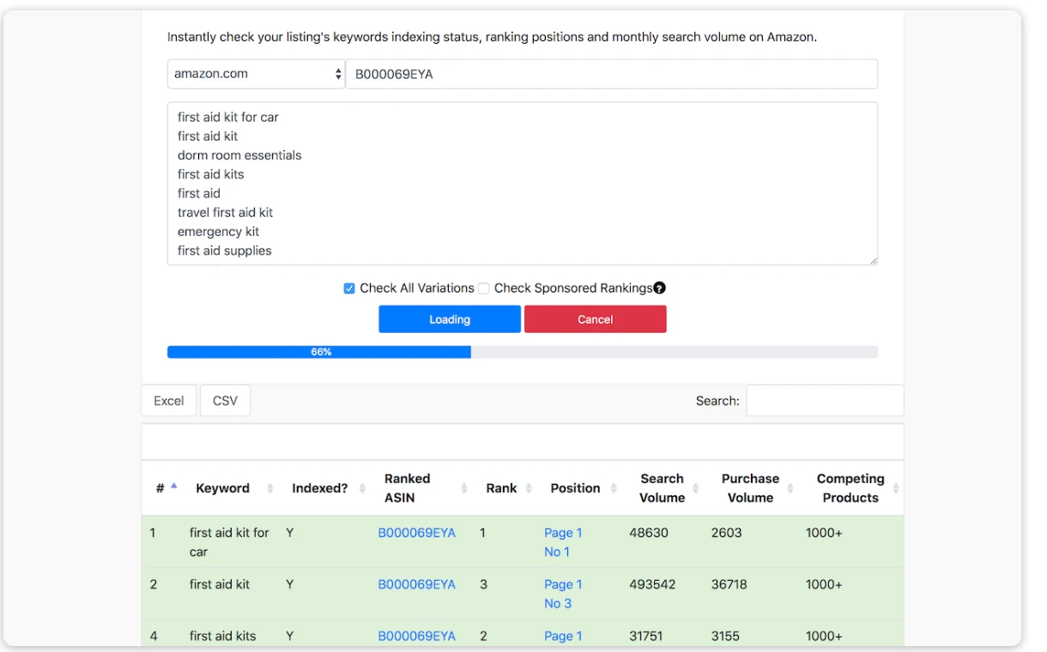This screenshot has width=1047, height=652.
Task: Click the blue Loading button
Action: pyautogui.click(x=450, y=319)
